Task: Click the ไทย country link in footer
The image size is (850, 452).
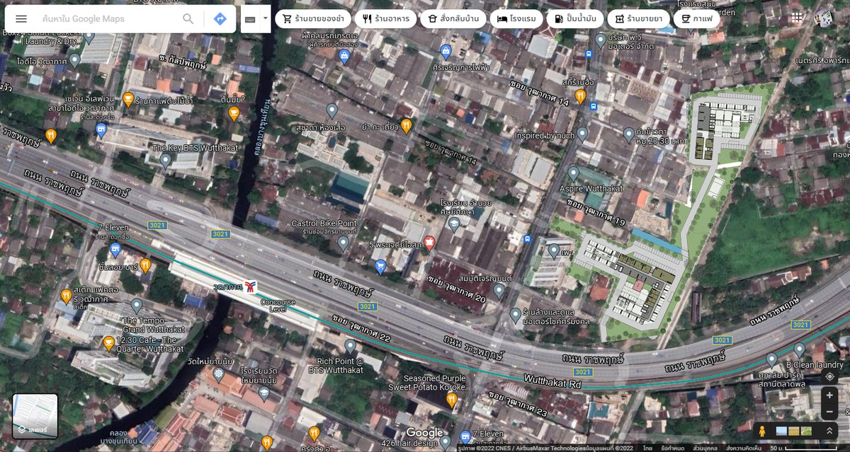Action: coord(647,448)
